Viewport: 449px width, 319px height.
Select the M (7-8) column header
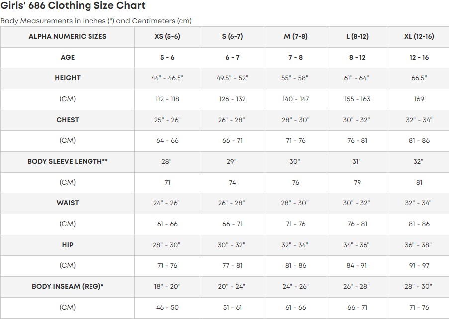[295, 37]
